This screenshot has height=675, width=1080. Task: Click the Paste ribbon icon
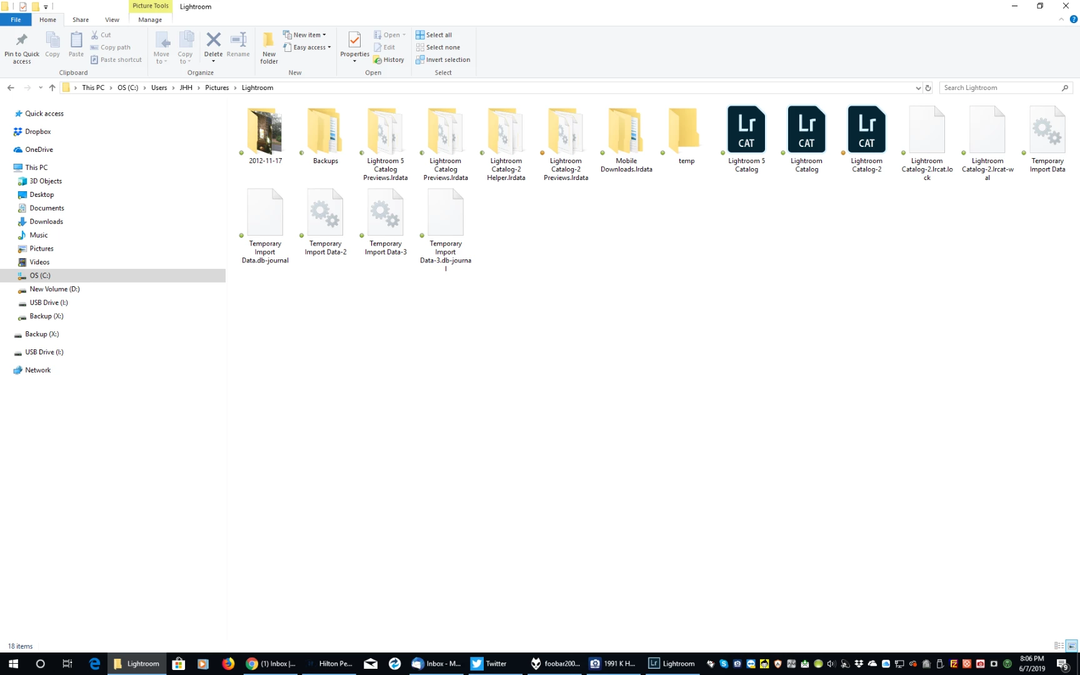[76, 45]
